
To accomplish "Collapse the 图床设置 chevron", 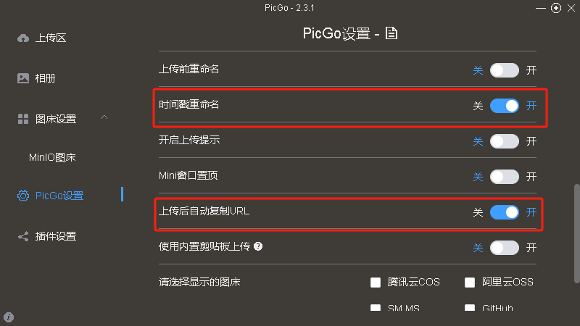I will pos(104,117).
